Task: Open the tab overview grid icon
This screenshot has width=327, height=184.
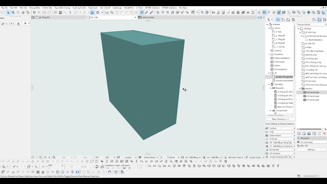Action: tap(33, 17)
